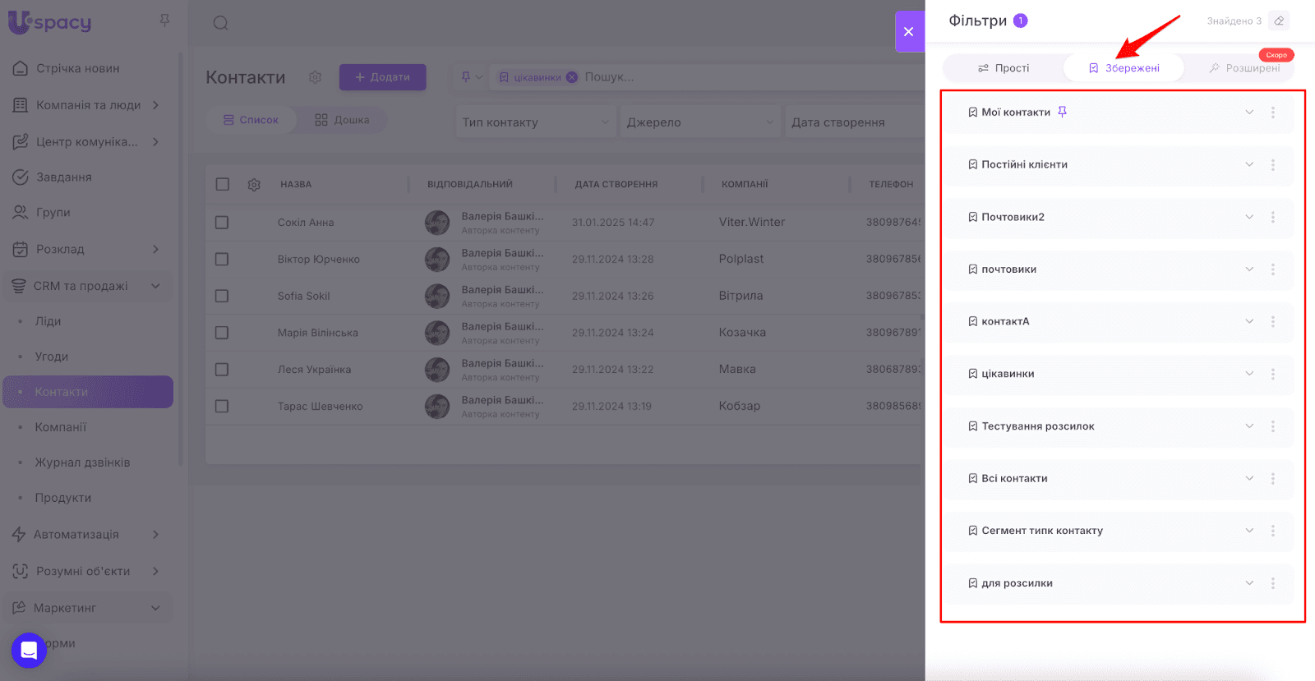This screenshot has height=681, width=1315.
Task: Click the table column settings gear
Action: click(x=254, y=185)
